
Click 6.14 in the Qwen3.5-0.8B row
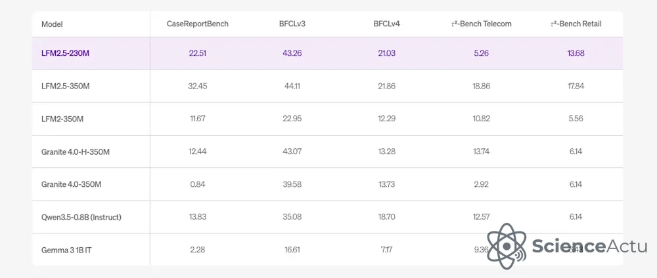pyautogui.click(x=576, y=217)
